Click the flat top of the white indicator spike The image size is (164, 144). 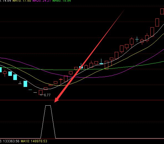coord(48,105)
